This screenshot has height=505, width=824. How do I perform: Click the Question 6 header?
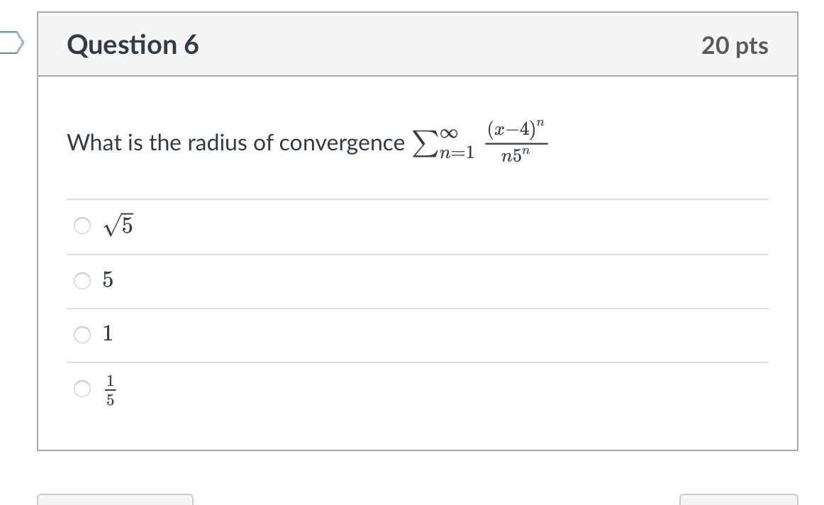click(x=131, y=45)
